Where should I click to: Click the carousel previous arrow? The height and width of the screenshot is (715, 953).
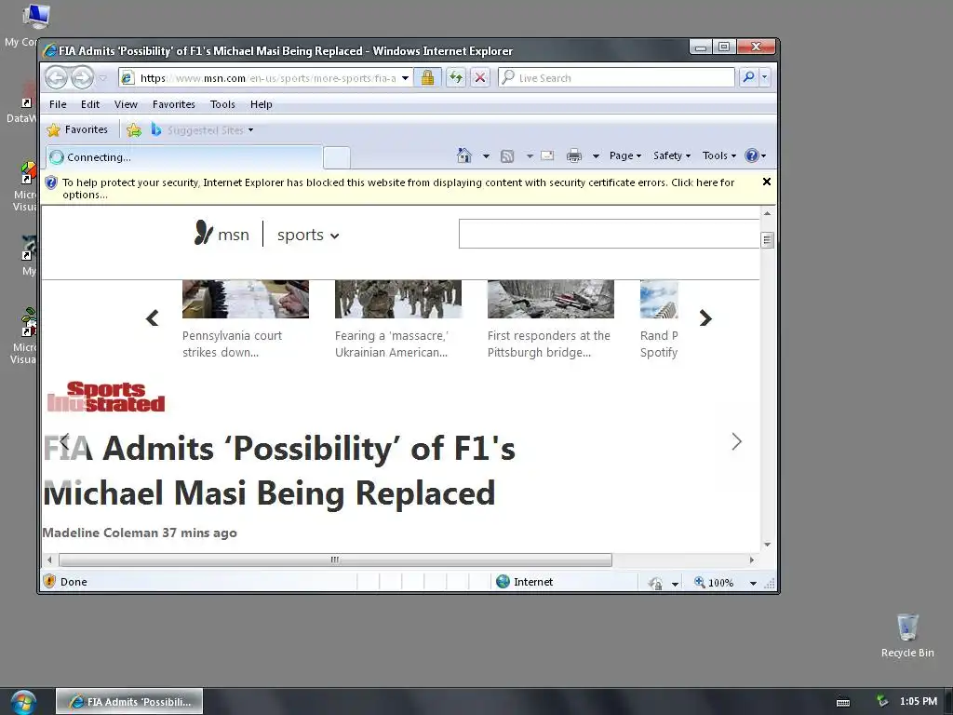(152, 318)
